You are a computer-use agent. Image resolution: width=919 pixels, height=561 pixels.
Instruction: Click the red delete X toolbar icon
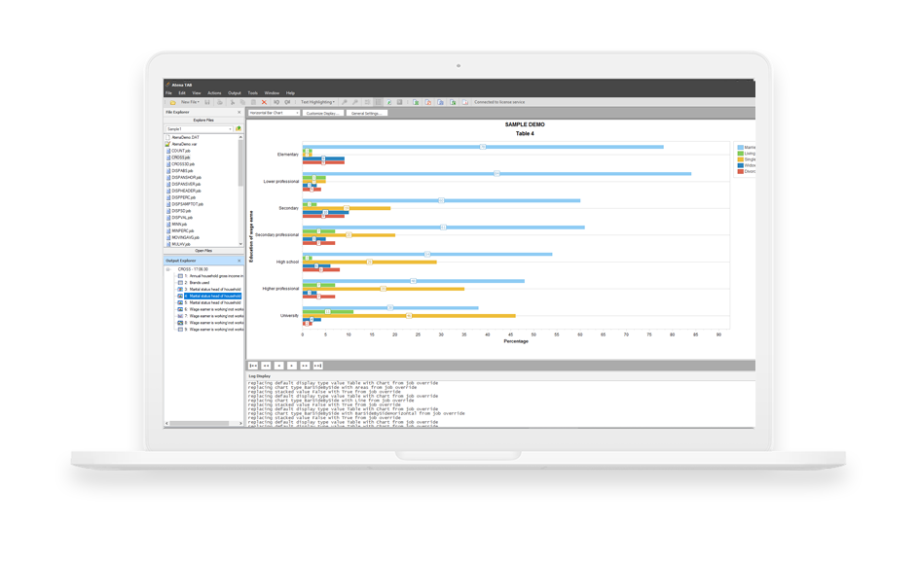[264, 102]
